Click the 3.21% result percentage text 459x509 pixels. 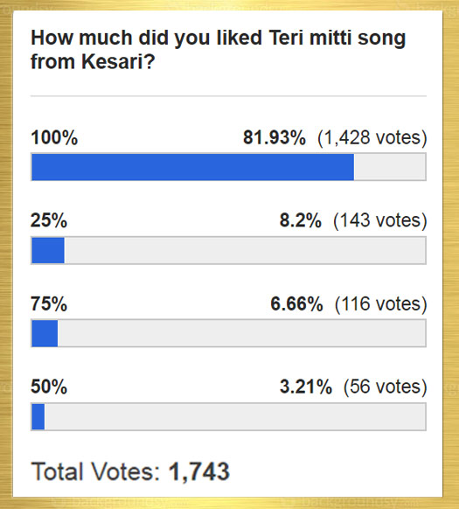(x=306, y=387)
